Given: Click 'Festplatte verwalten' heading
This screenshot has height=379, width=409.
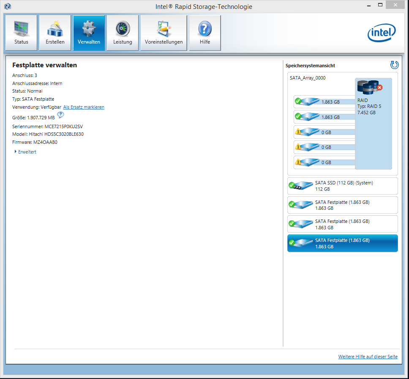Looking at the screenshot, I should point(45,65).
